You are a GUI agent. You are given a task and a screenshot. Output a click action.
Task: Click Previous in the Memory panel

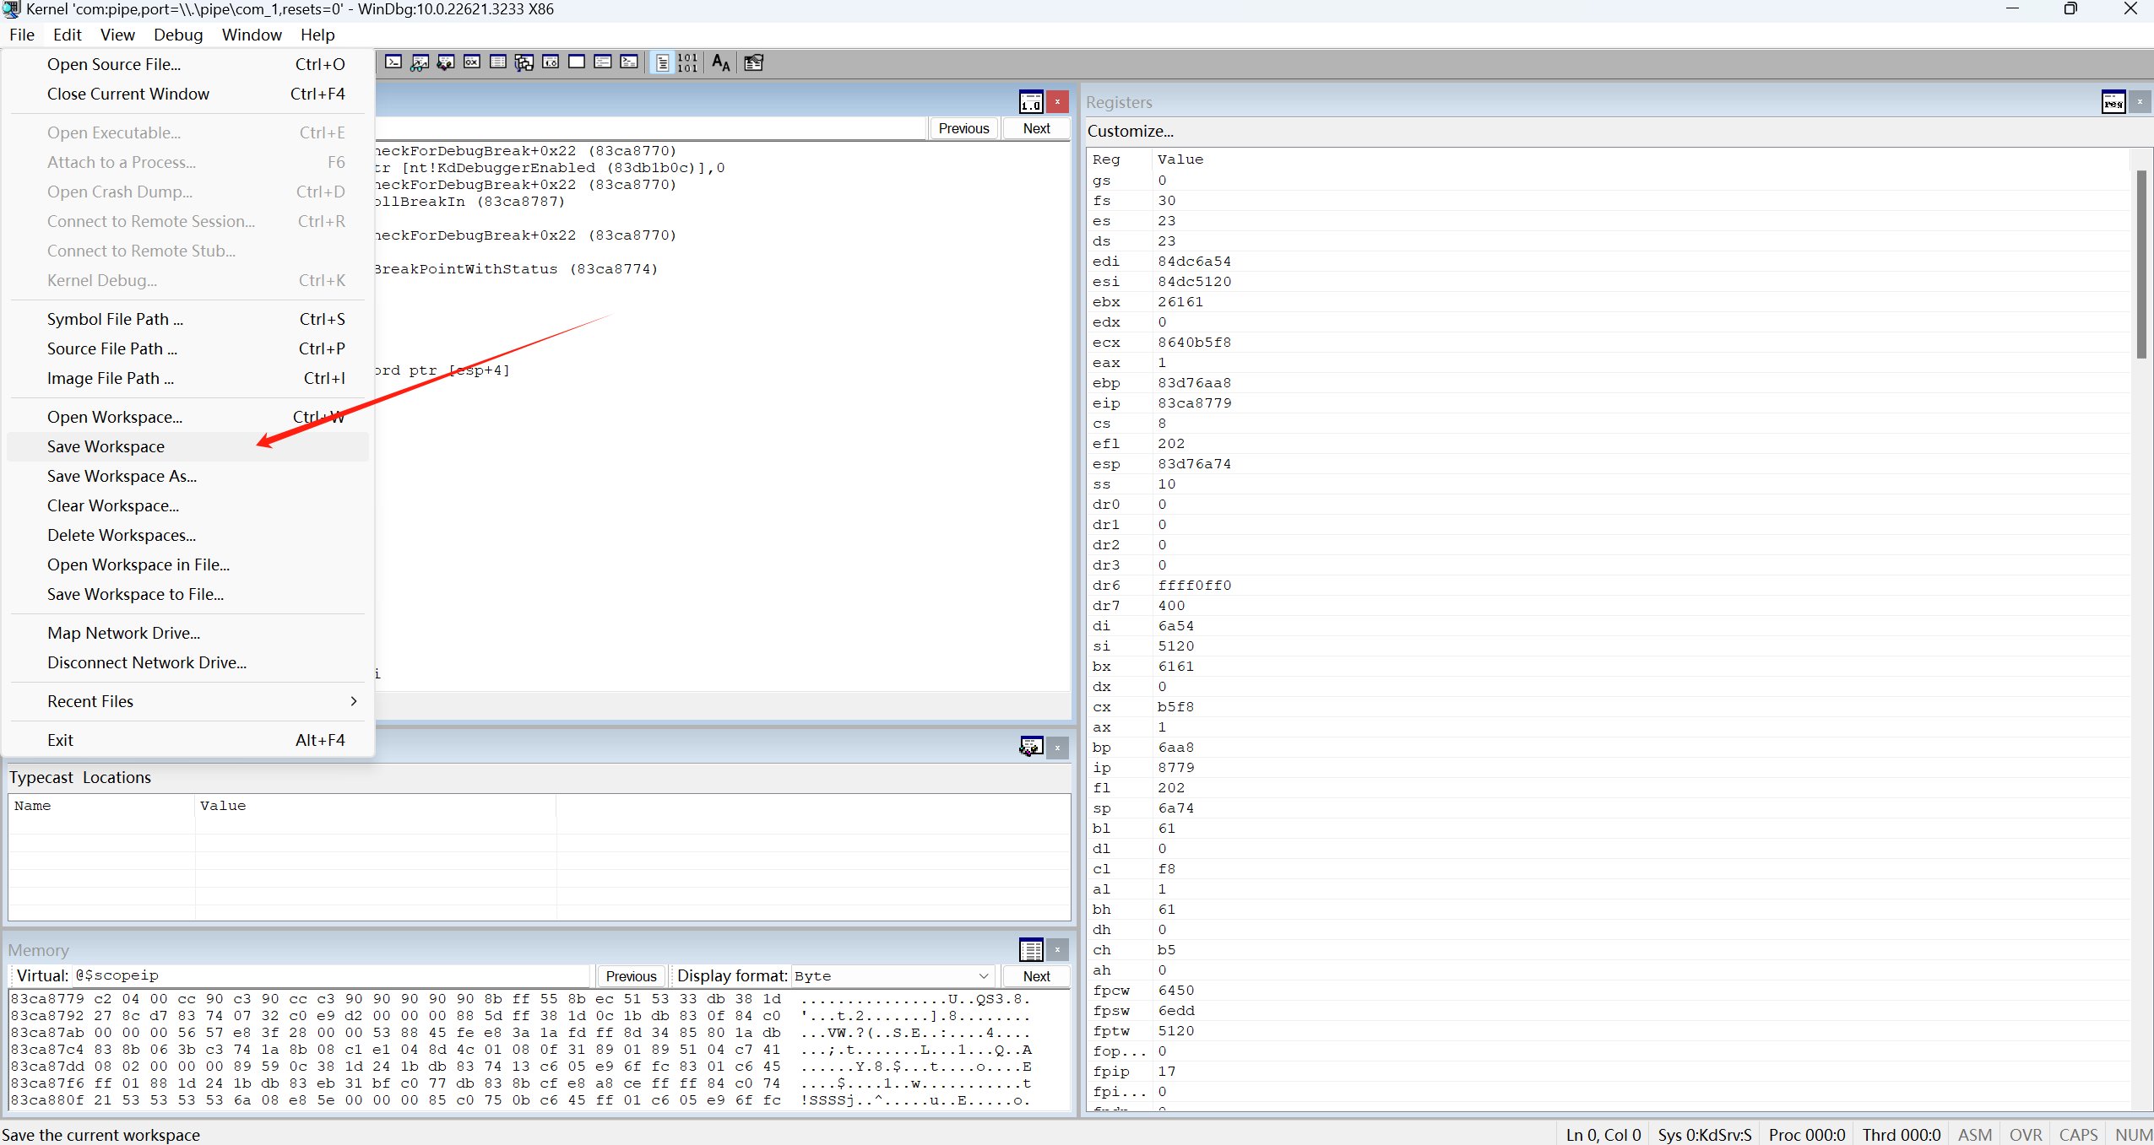pyautogui.click(x=631, y=976)
